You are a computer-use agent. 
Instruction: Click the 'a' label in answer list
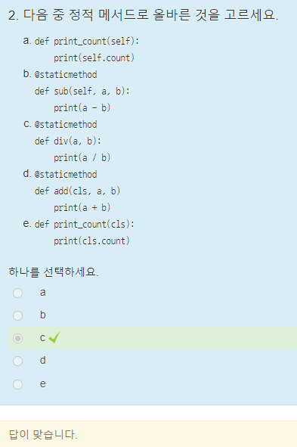click(43, 293)
